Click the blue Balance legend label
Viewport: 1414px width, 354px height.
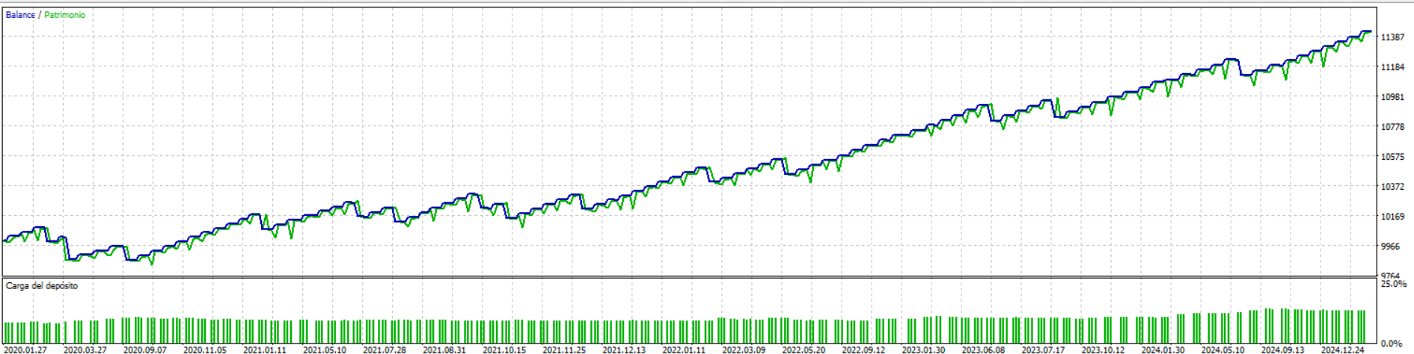coord(20,15)
